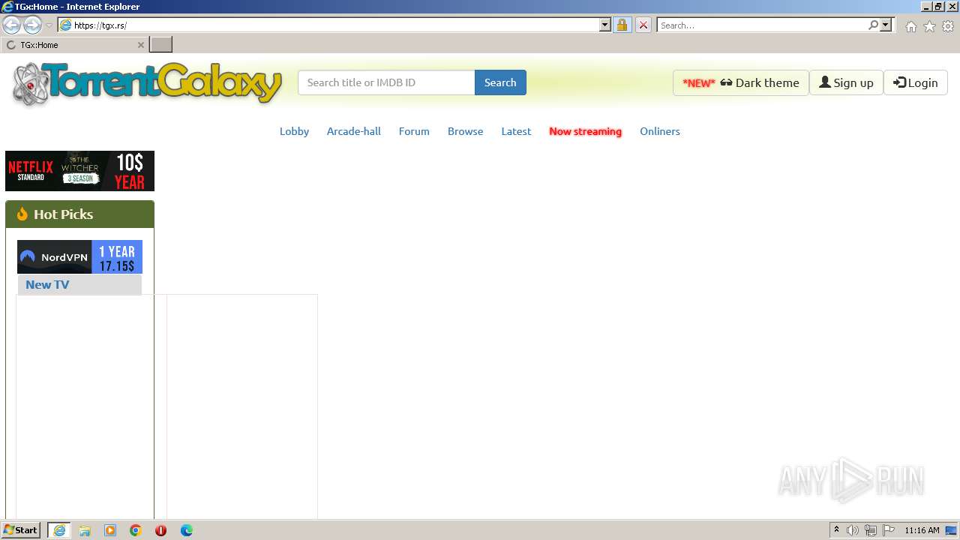
Task: Click the Show desktop button
Action: [952, 530]
